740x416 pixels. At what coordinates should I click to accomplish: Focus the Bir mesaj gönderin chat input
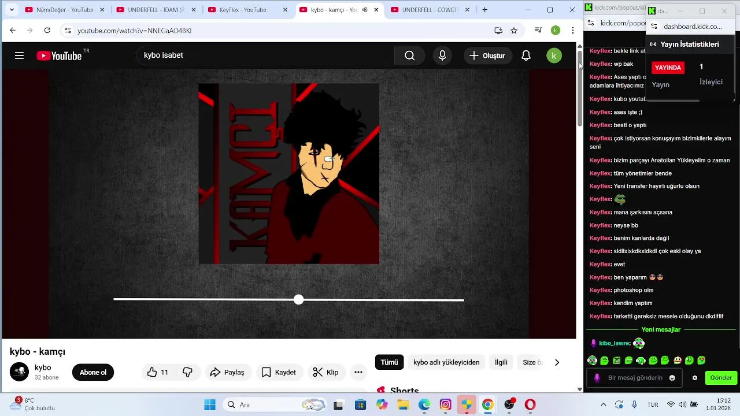point(635,378)
